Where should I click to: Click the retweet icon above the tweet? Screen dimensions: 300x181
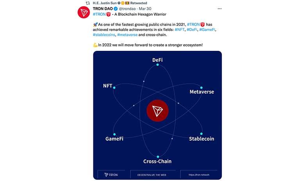point(87,3)
